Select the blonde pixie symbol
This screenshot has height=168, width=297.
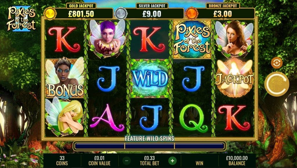64,117
